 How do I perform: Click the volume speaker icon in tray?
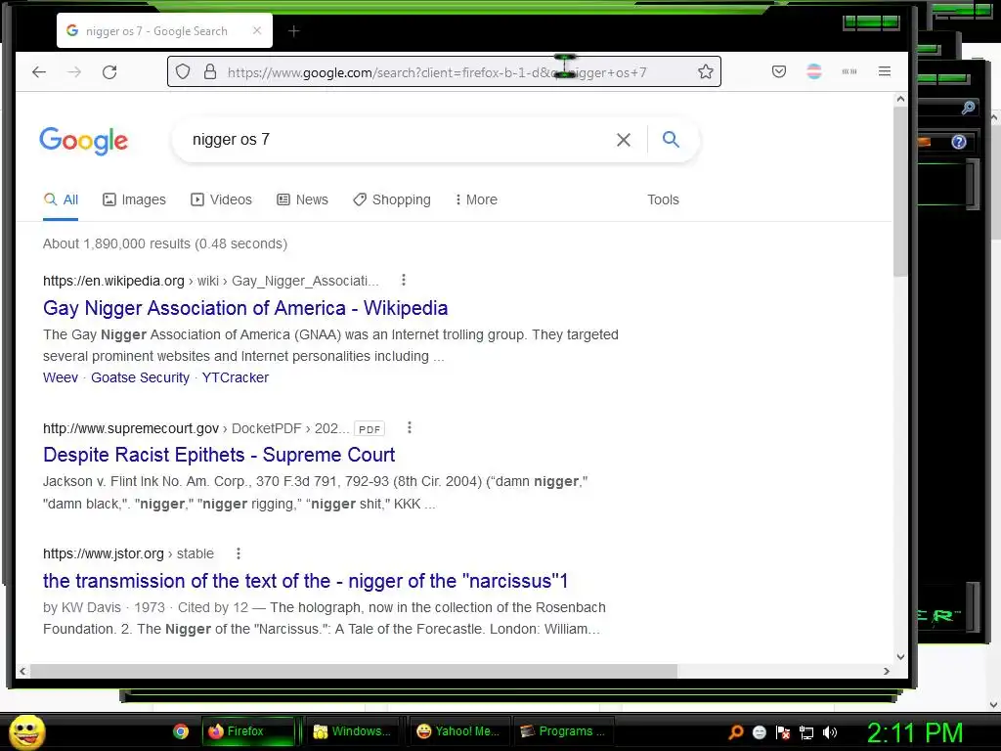[x=830, y=731]
